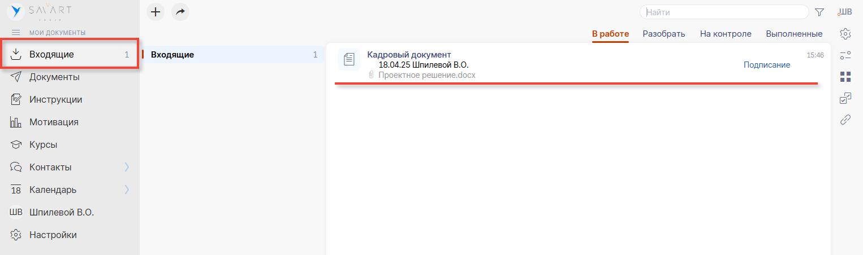
Task: Switch to the Разобрать tab
Action: [664, 34]
